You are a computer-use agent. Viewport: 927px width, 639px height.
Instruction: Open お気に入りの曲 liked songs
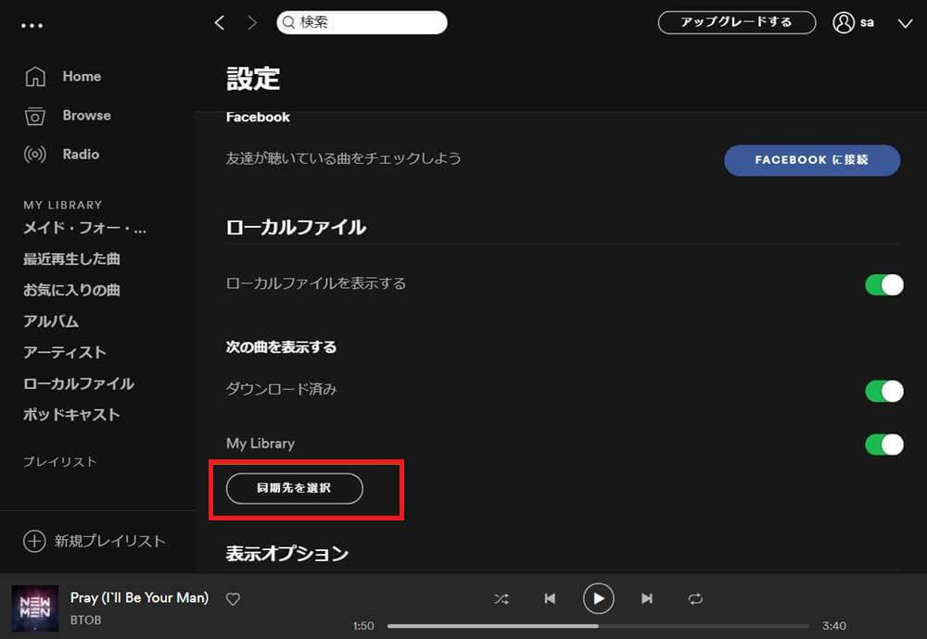click(x=71, y=290)
